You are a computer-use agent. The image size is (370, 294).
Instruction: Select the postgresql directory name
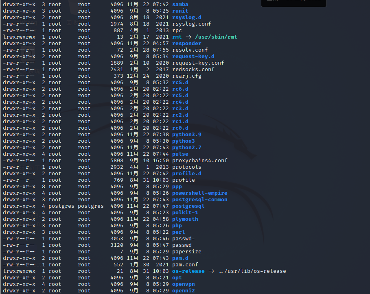[188, 206]
